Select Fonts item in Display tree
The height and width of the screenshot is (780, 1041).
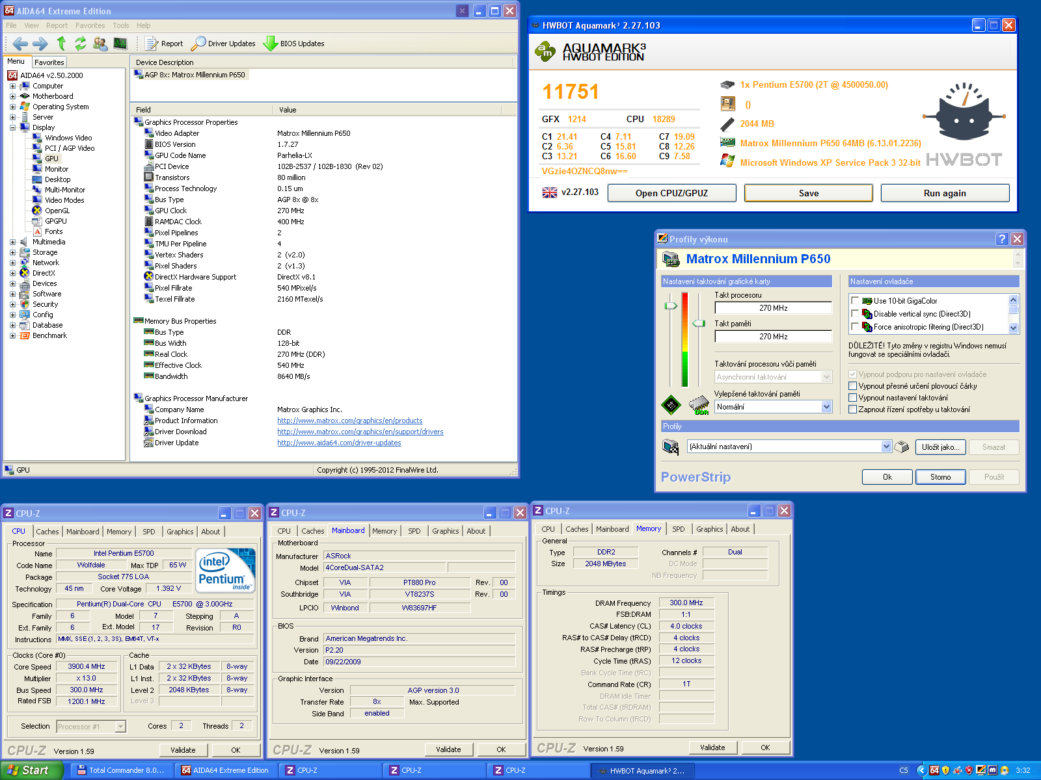(x=54, y=231)
